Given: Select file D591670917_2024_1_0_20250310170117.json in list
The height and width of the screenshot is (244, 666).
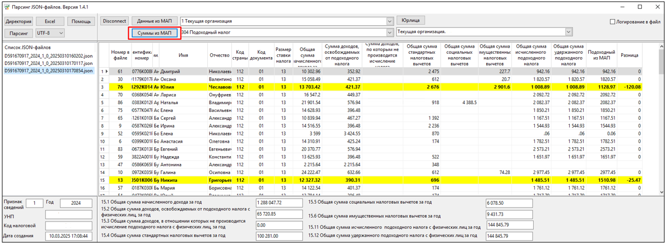Looking at the screenshot, I should click(48, 64).
